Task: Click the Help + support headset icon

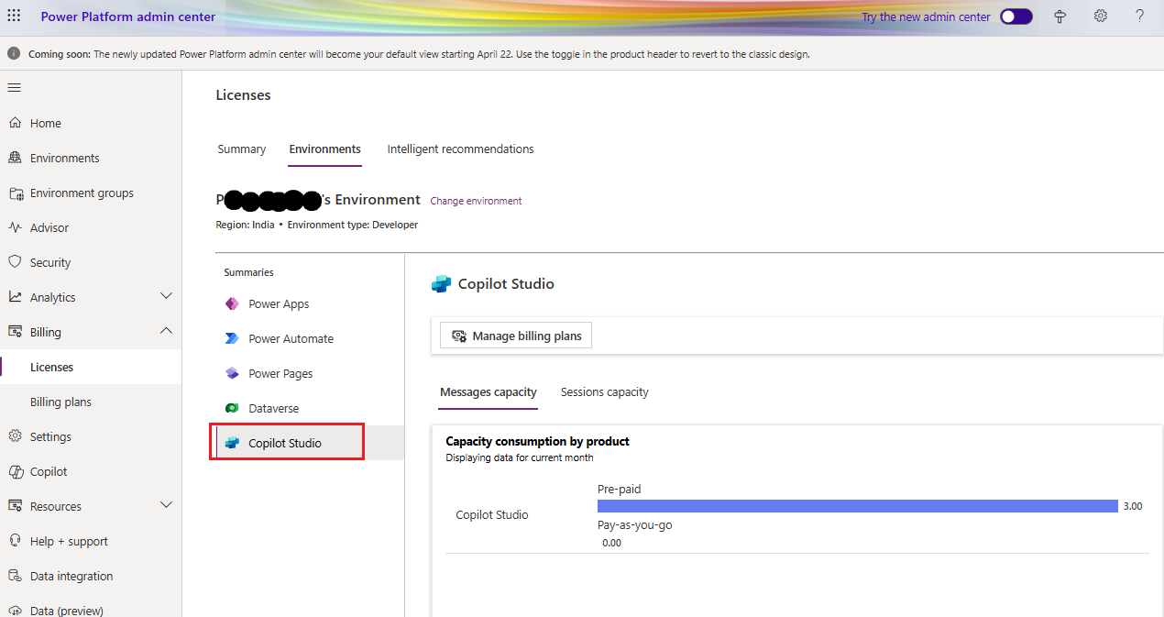Action: point(15,541)
